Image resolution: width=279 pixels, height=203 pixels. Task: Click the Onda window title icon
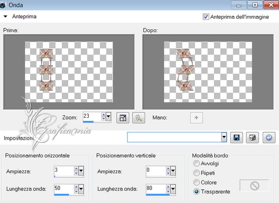(3, 5)
